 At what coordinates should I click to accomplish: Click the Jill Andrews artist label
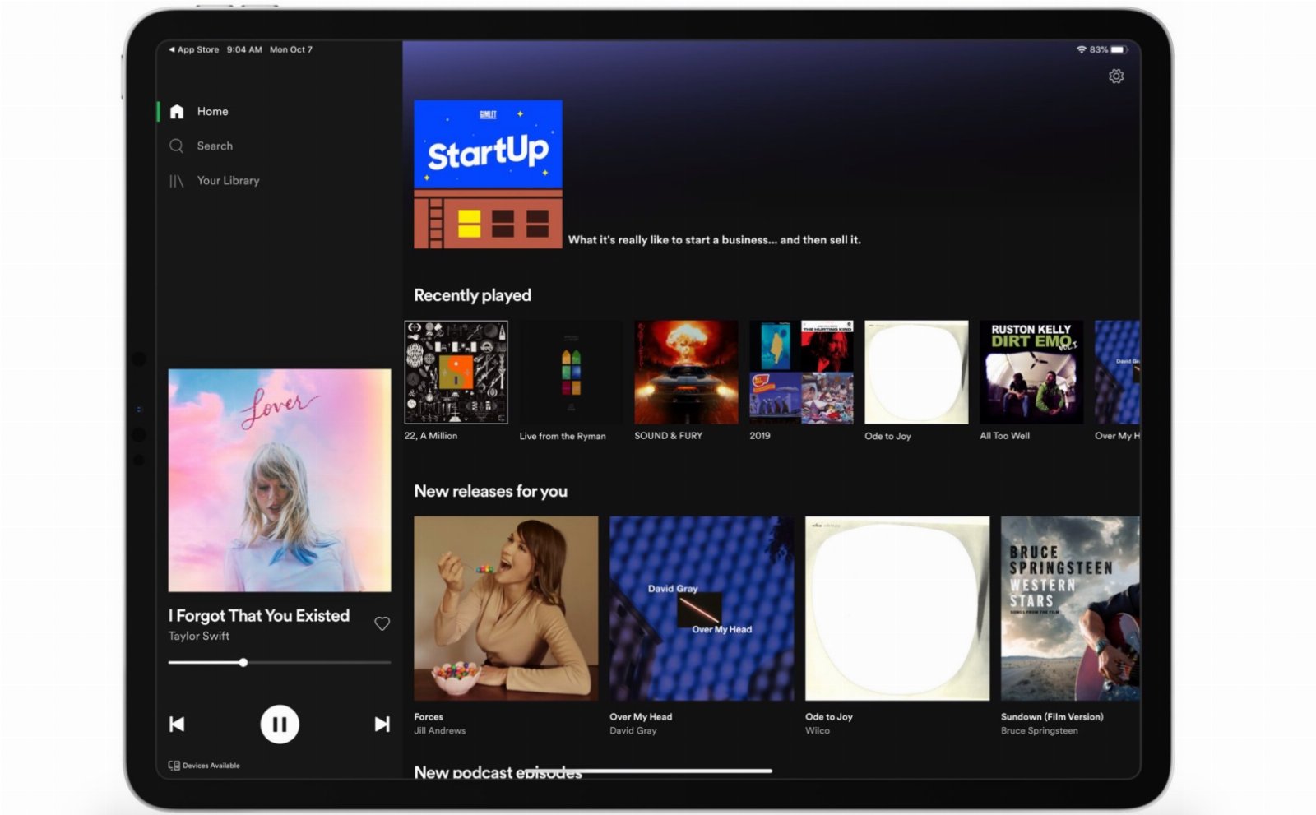tap(439, 731)
